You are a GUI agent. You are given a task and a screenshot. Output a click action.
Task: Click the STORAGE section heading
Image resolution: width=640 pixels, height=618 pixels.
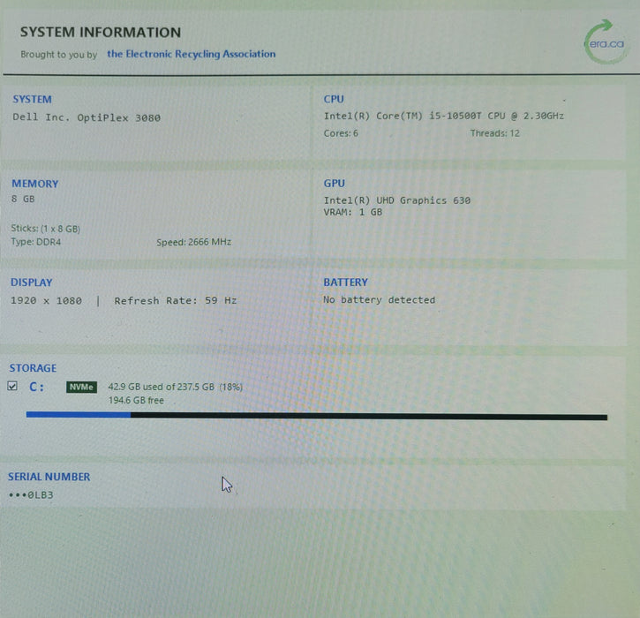pyautogui.click(x=33, y=368)
